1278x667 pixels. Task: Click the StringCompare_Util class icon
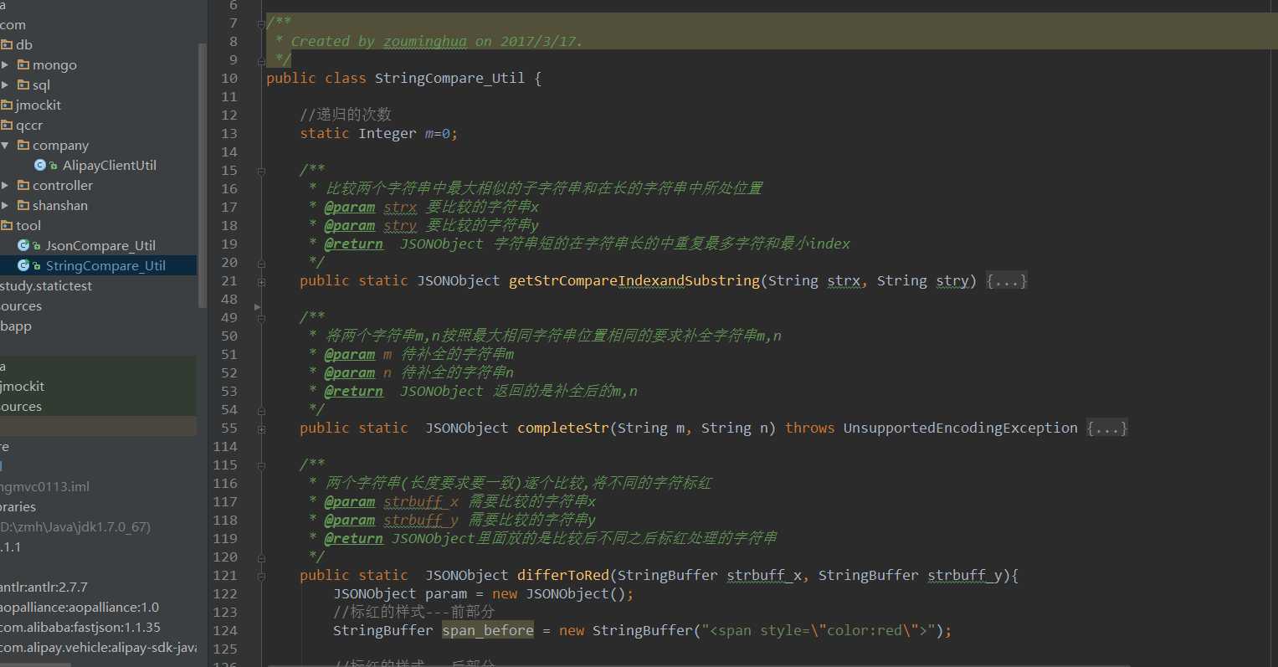(23, 265)
